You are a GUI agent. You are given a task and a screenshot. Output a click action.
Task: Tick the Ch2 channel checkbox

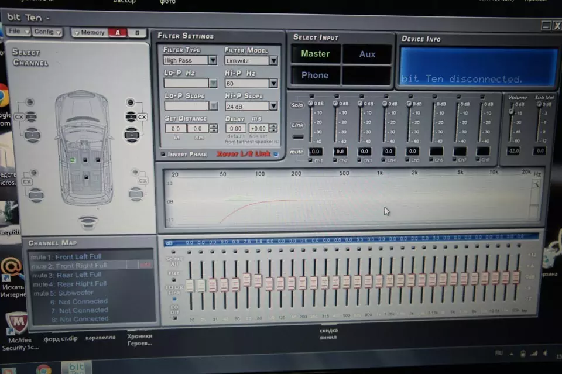click(x=335, y=160)
